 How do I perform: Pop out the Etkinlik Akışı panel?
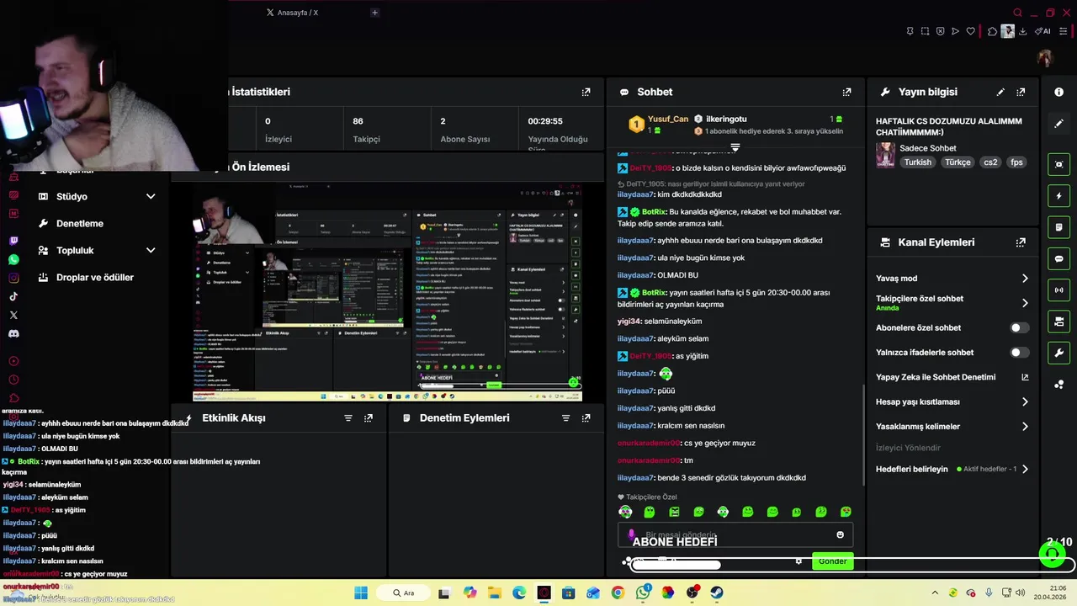(x=369, y=417)
